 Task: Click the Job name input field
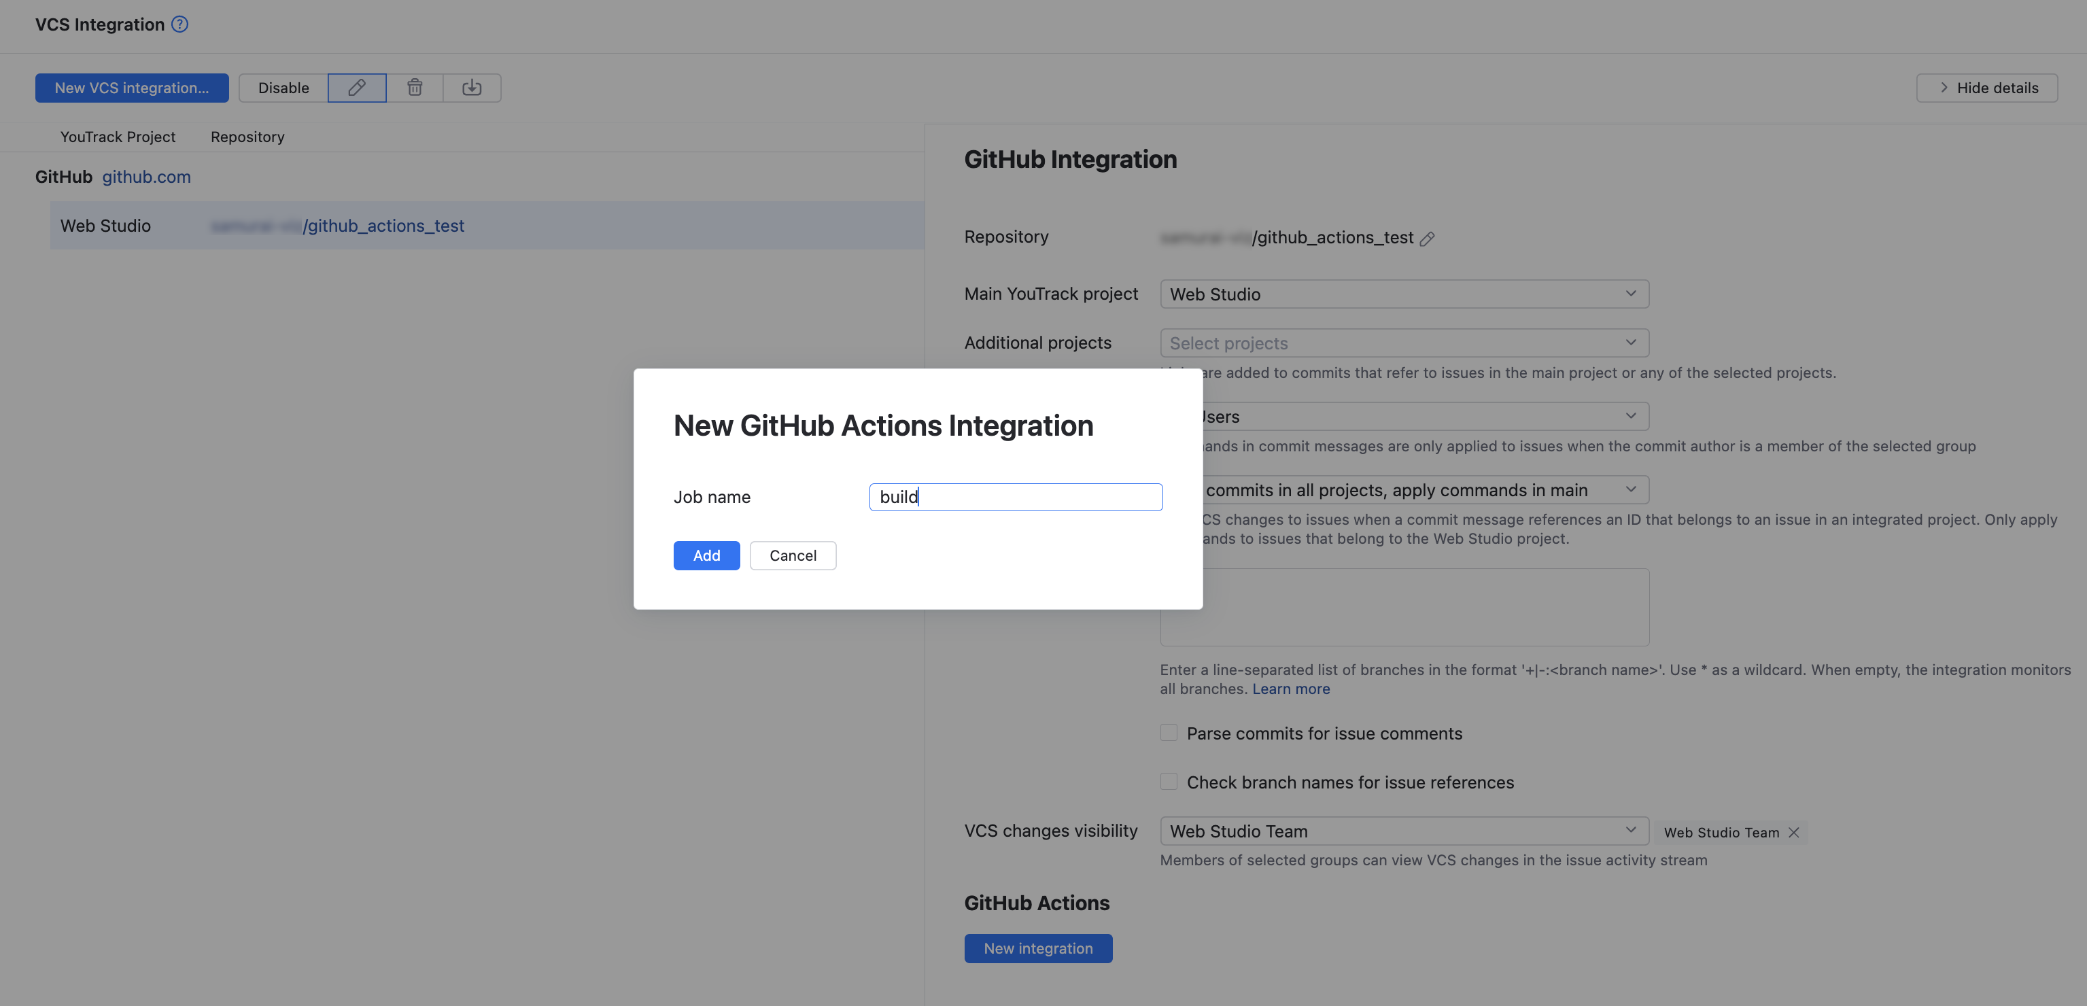pyautogui.click(x=1015, y=498)
